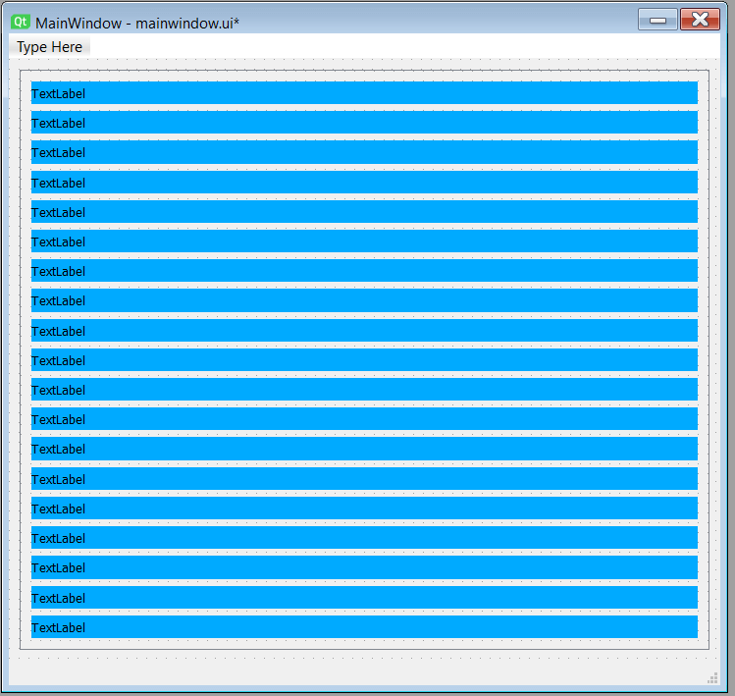Screen dimensions: 735x696
Task: Click the MainWindow - mainwindow.ui* title text
Action: pos(137,23)
